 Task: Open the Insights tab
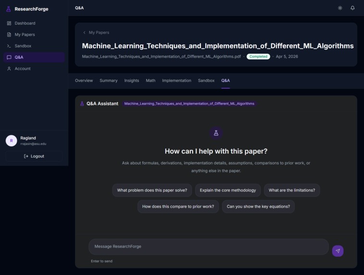coord(132,81)
